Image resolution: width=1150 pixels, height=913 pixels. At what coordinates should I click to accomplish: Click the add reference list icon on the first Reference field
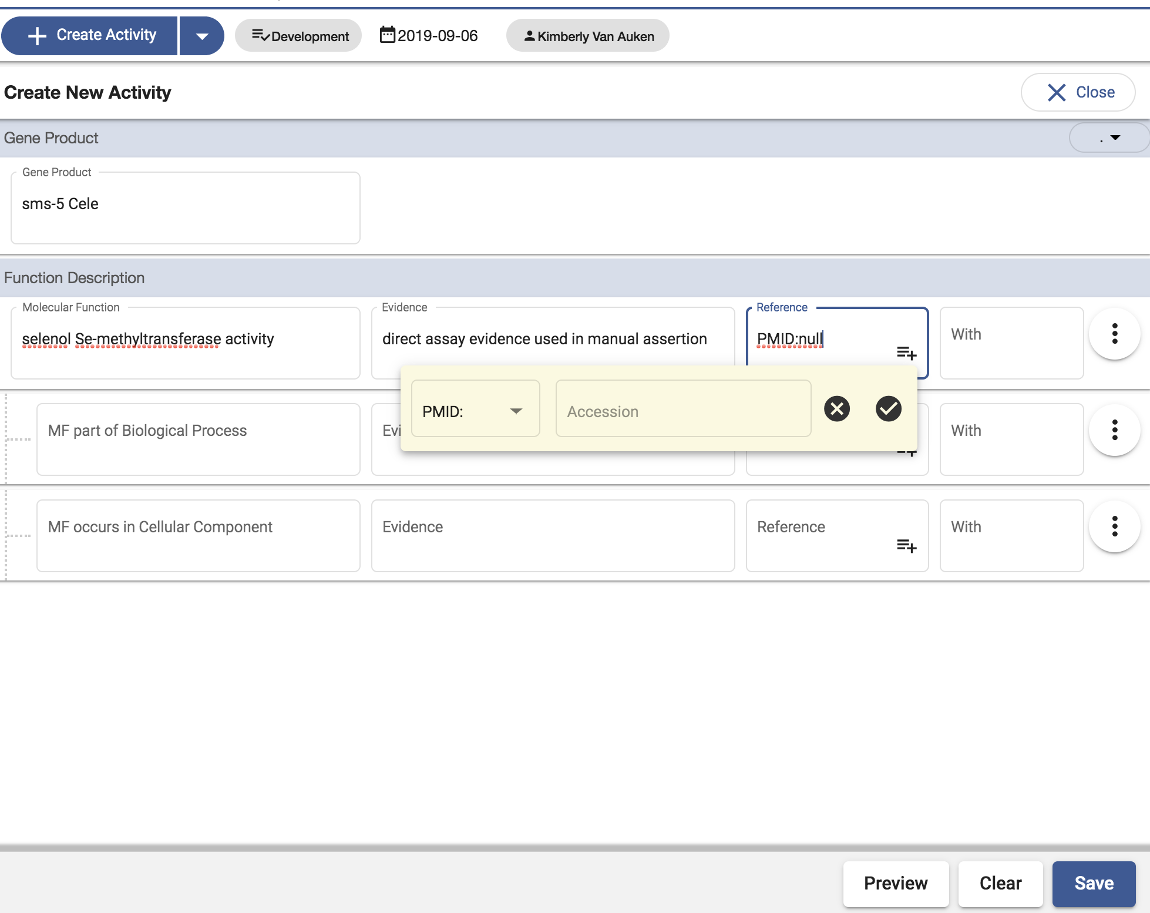[906, 353]
